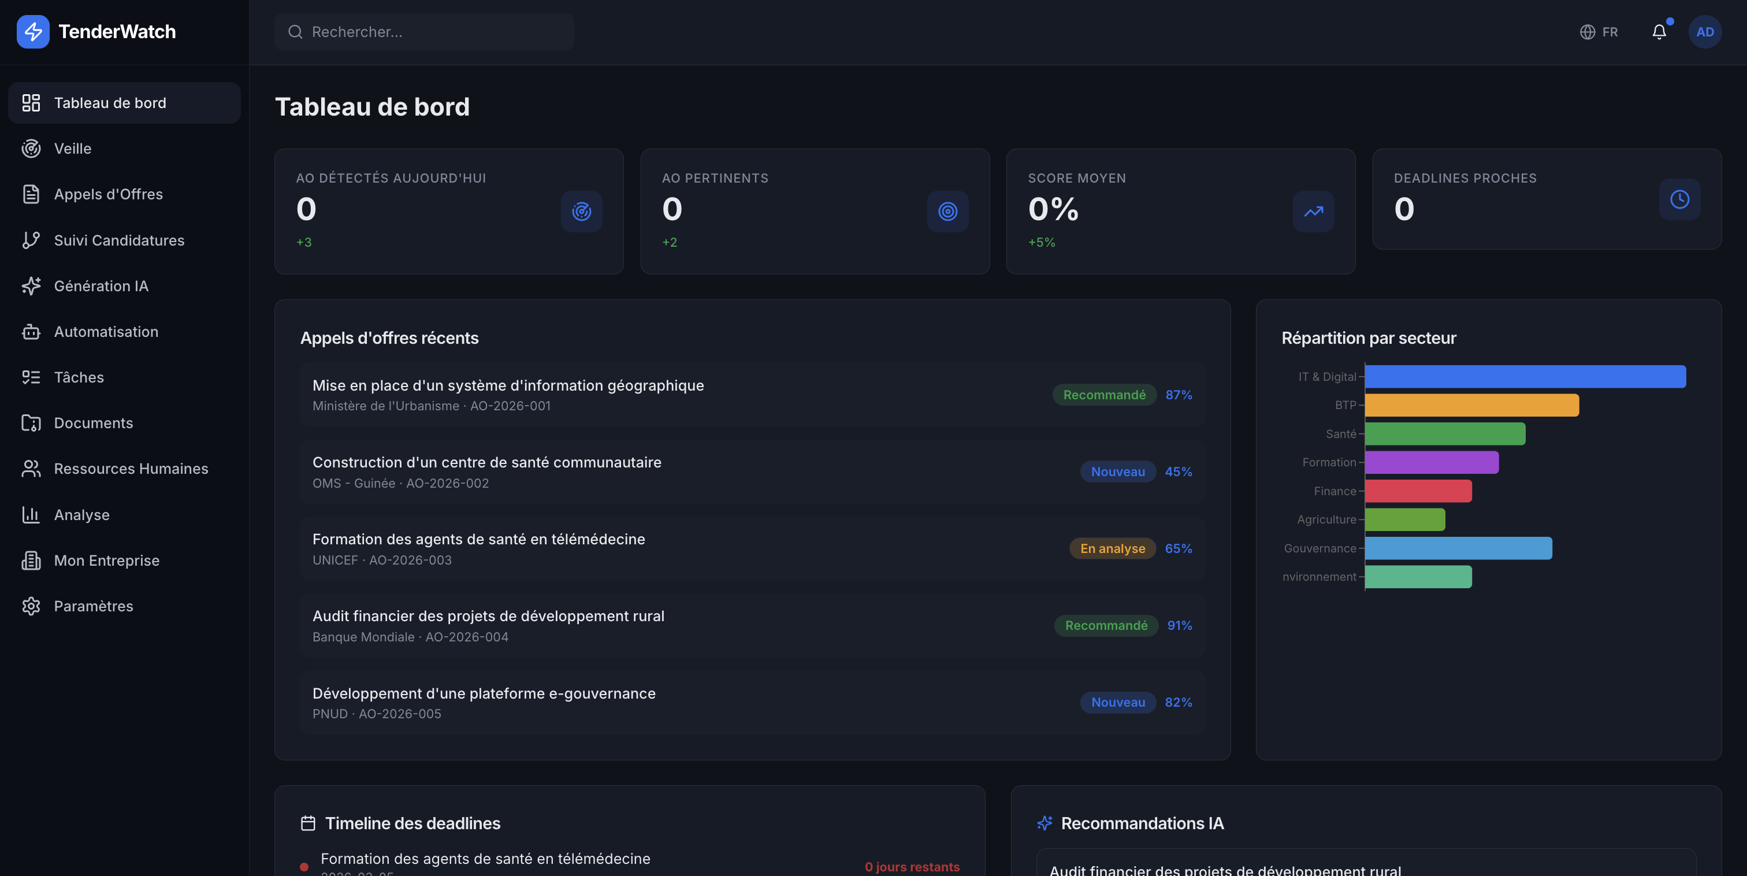Open Audit financier card under Recommandations IA

tap(1366, 863)
